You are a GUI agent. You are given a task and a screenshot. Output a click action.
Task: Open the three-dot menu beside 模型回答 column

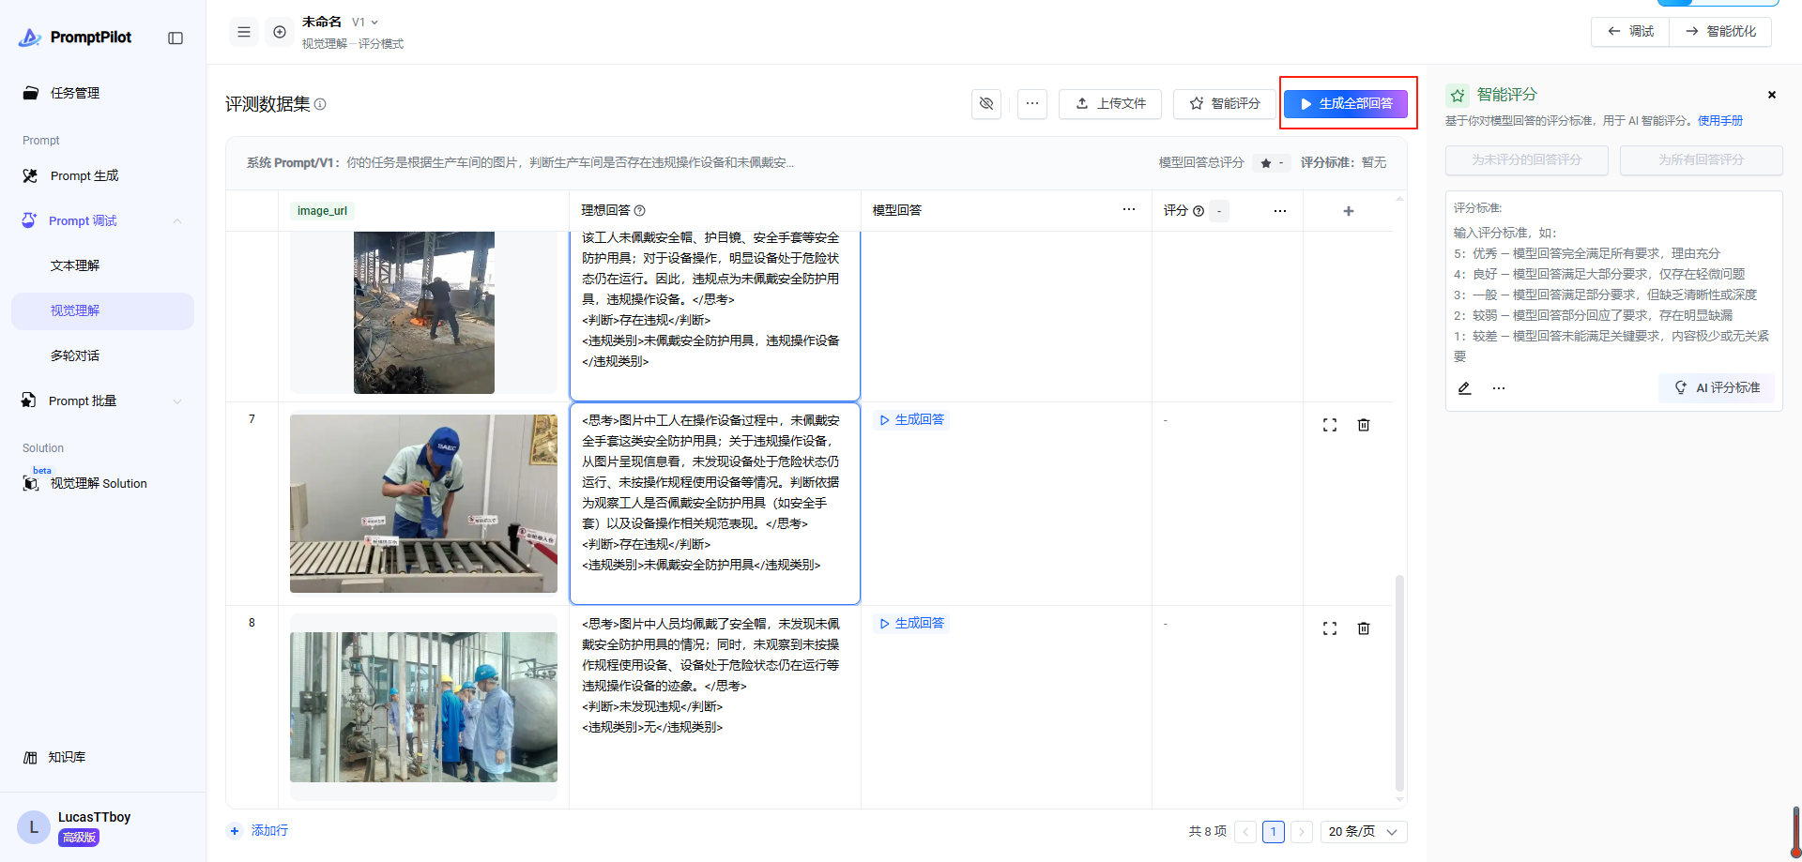(1129, 210)
